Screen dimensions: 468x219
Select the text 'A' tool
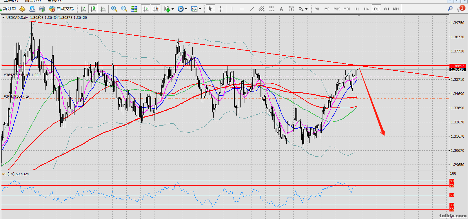281,9
